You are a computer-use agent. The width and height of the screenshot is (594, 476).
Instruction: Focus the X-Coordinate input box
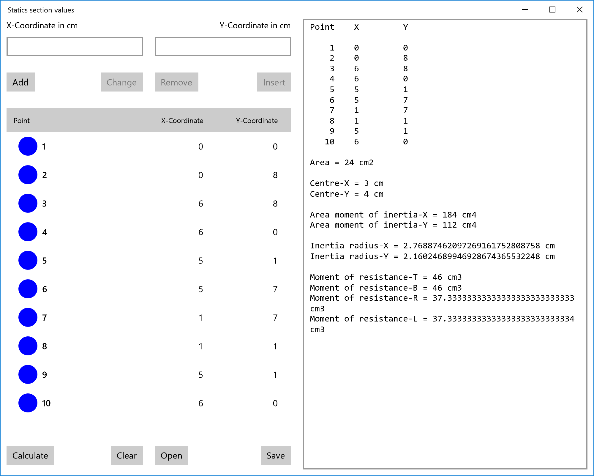(x=75, y=46)
